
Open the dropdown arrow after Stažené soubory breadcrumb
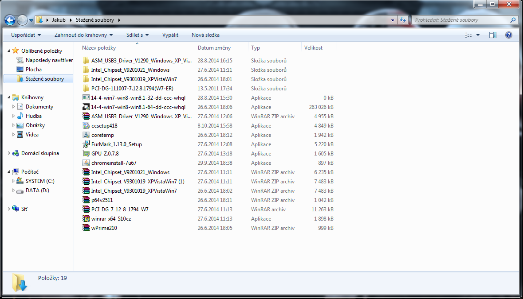(x=119, y=20)
